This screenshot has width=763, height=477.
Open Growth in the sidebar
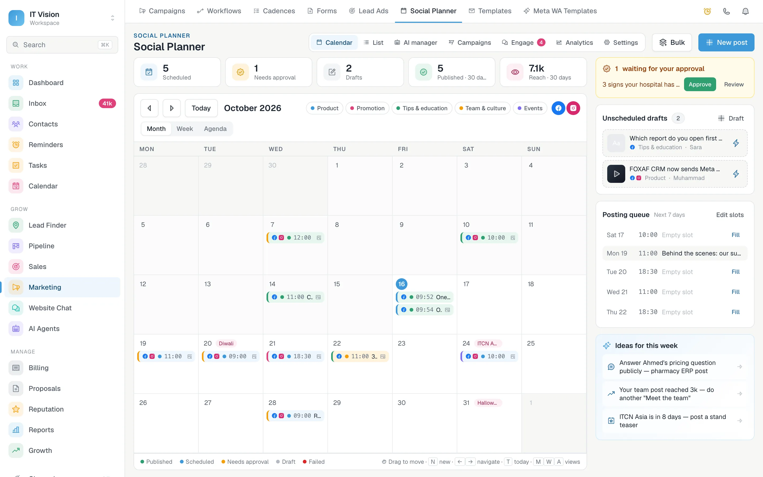63,450
